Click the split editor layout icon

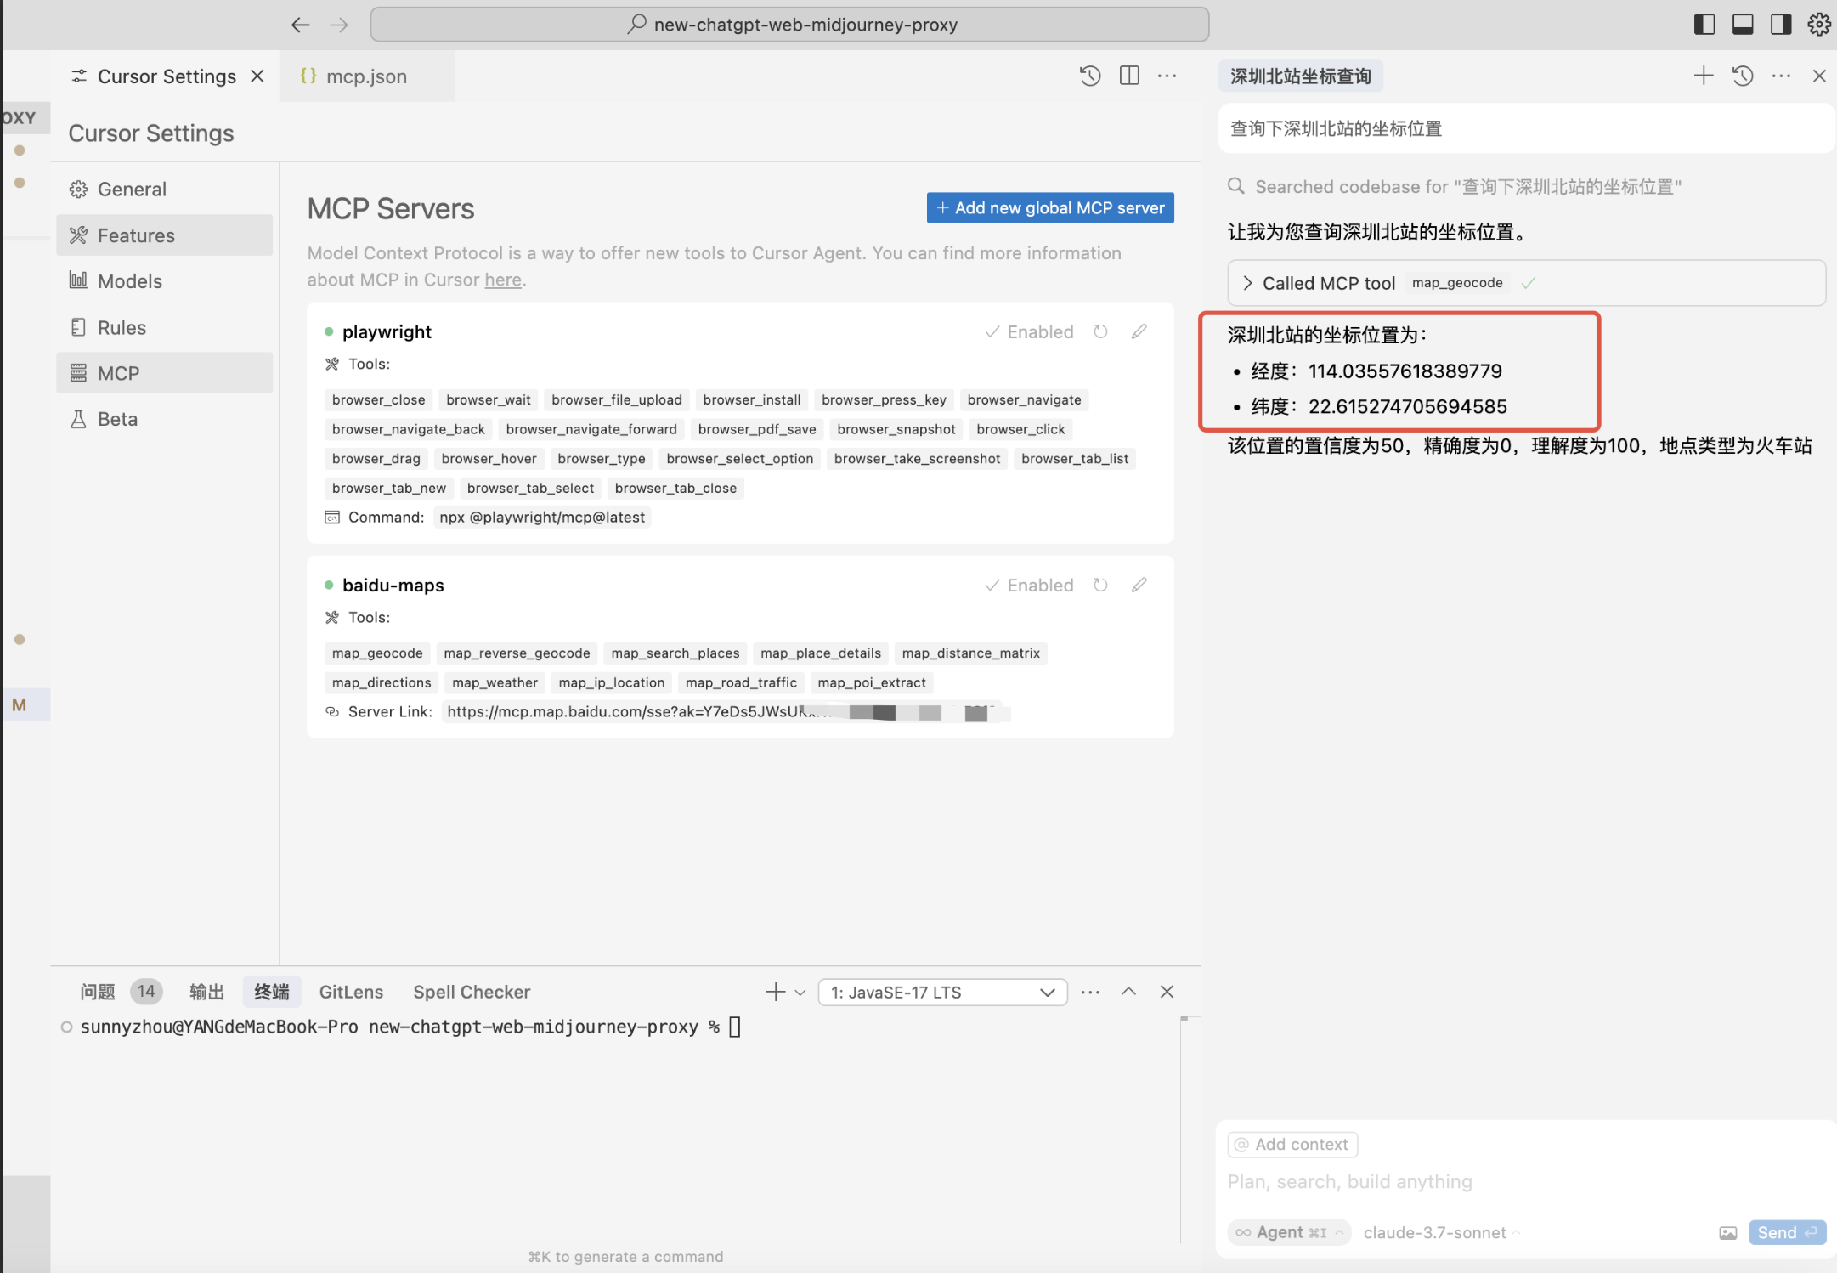1129,76
